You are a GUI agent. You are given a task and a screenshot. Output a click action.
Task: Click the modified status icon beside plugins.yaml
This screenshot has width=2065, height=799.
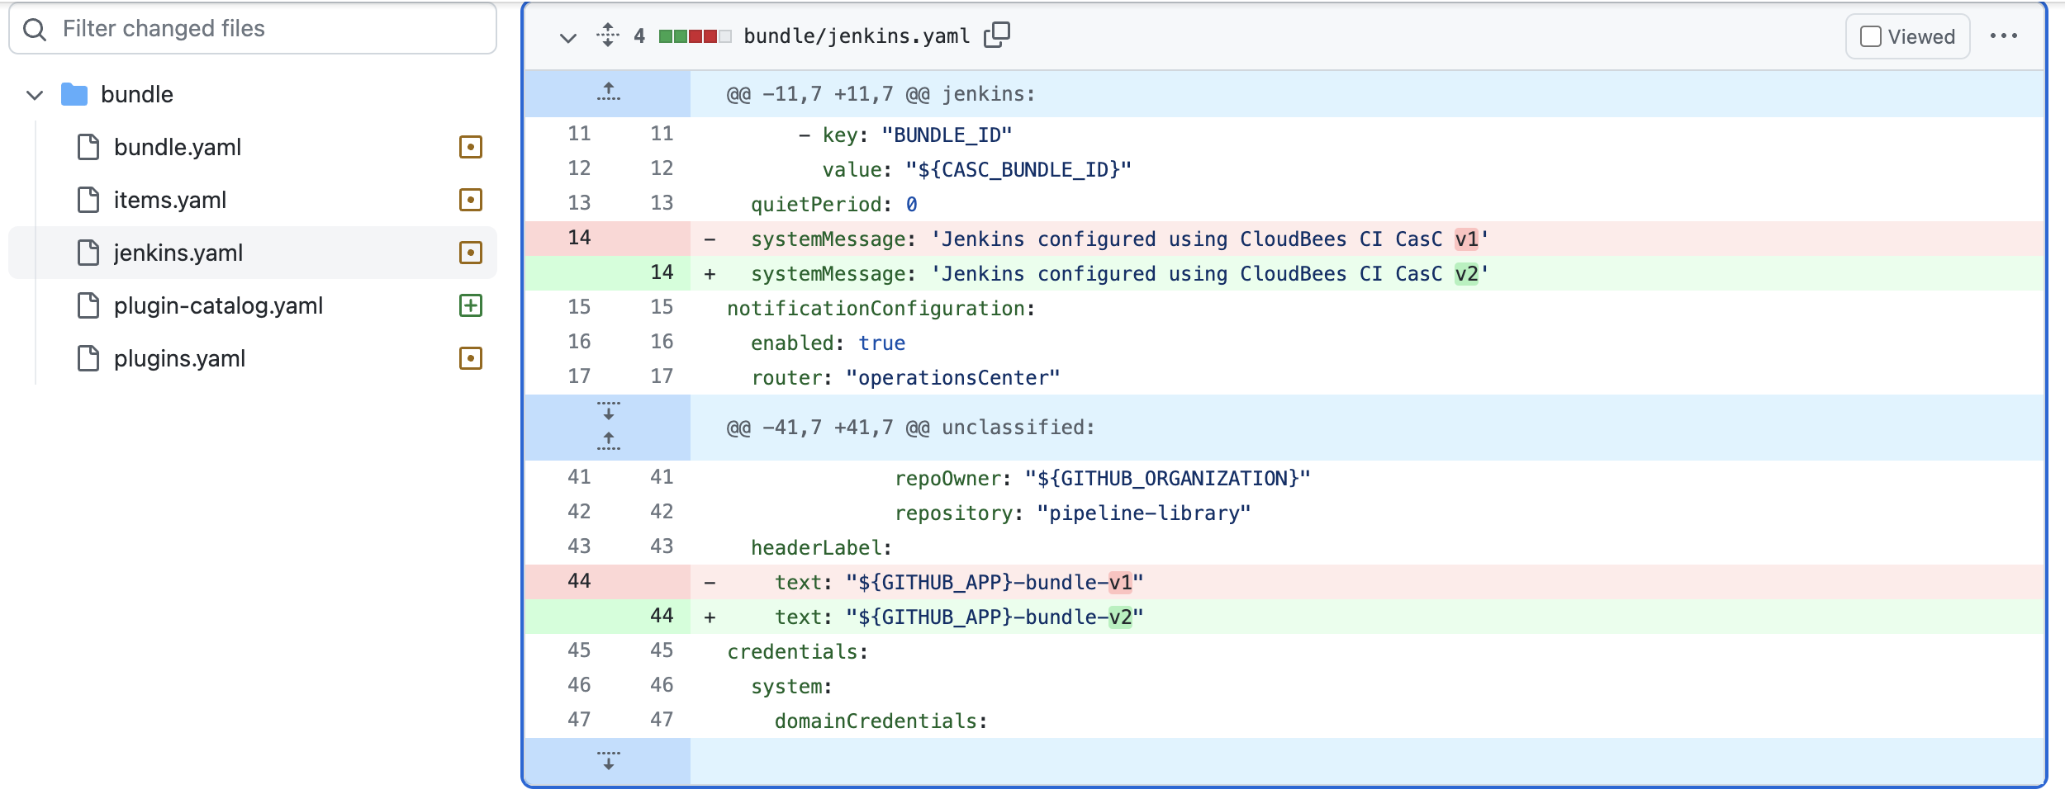tap(470, 358)
